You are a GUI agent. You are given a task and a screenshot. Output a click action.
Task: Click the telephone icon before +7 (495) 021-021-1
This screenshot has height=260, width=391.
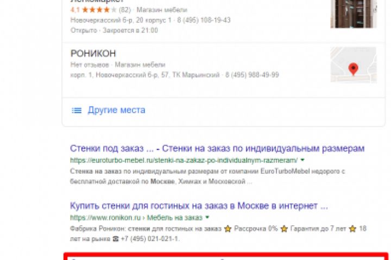click(x=116, y=239)
